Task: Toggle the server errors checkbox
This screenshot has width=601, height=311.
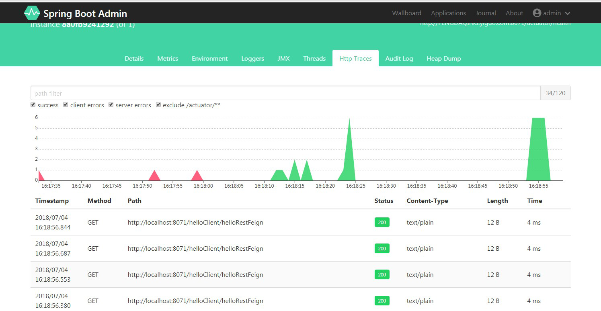Action: pyautogui.click(x=111, y=105)
